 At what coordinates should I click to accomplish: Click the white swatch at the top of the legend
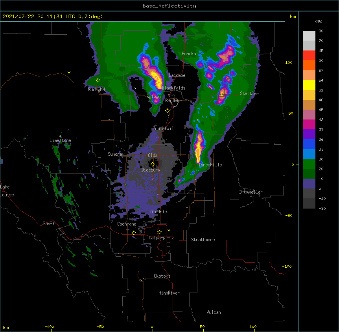309,36
